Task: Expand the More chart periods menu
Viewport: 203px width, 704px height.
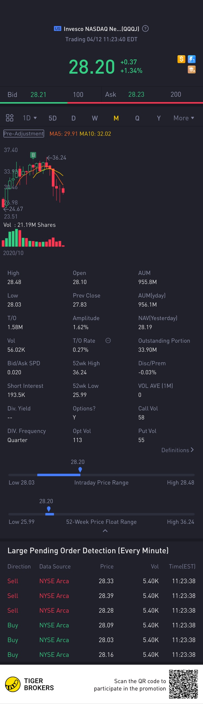Action: (x=184, y=118)
